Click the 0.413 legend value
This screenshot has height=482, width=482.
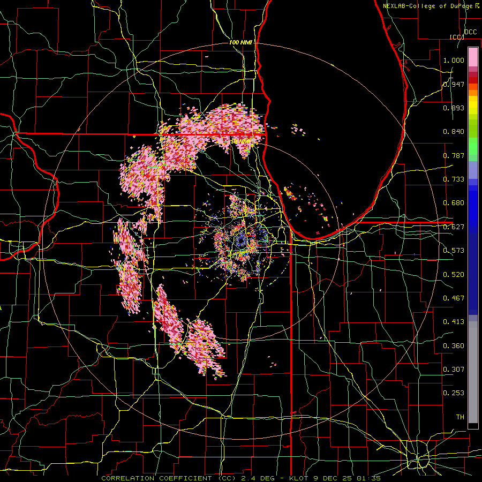(454, 322)
